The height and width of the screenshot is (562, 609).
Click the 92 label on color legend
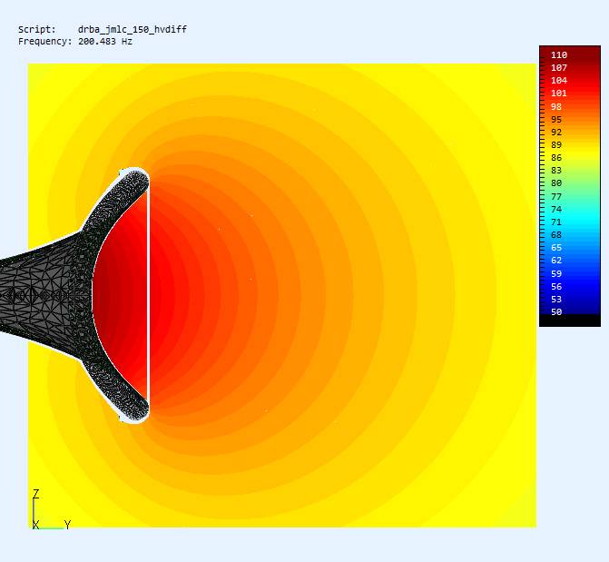pyautogui.click(x=556, y=133)
